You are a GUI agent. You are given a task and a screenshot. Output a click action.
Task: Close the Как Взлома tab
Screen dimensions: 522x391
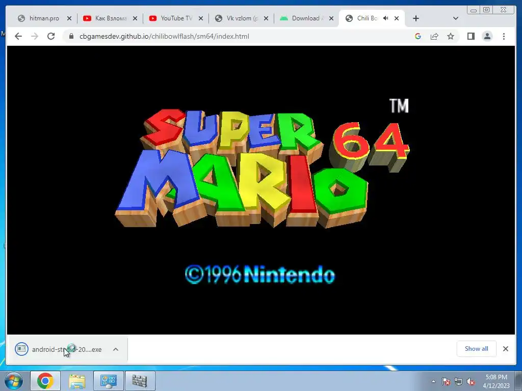click(x=135, y=18)
